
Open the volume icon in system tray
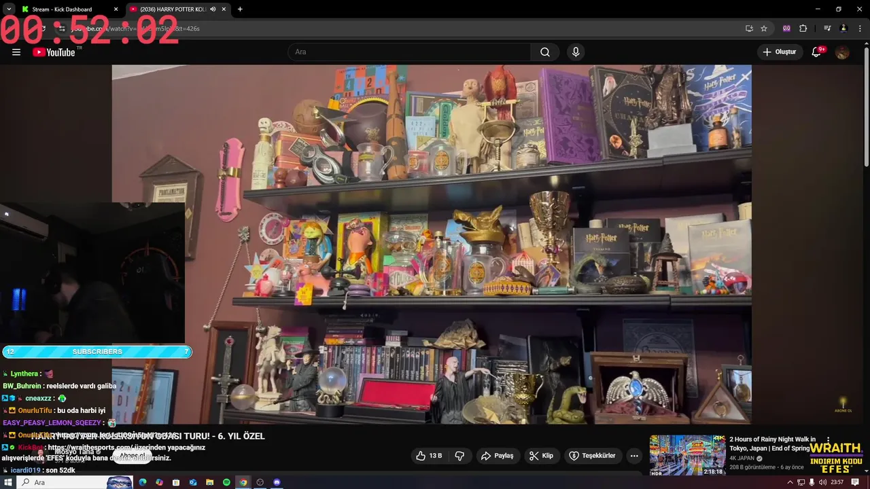pos(822,482)
